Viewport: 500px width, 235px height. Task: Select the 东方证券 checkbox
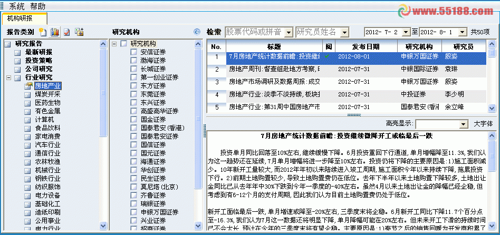pyautogui.click(x=133, y=86)
